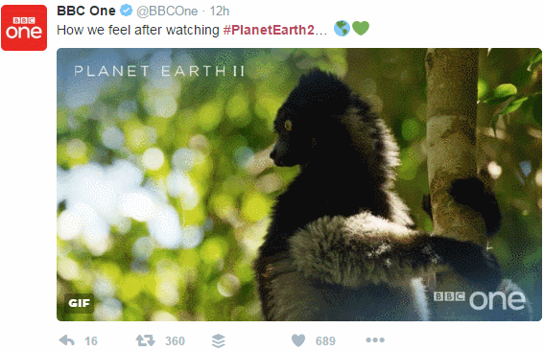The image size is (544, 351).
Task: Click the 689 likes count
Action: [325, 341]
